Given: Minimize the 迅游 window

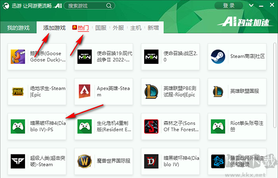Looking at the screenshot, I should click(x=261, y=6).
